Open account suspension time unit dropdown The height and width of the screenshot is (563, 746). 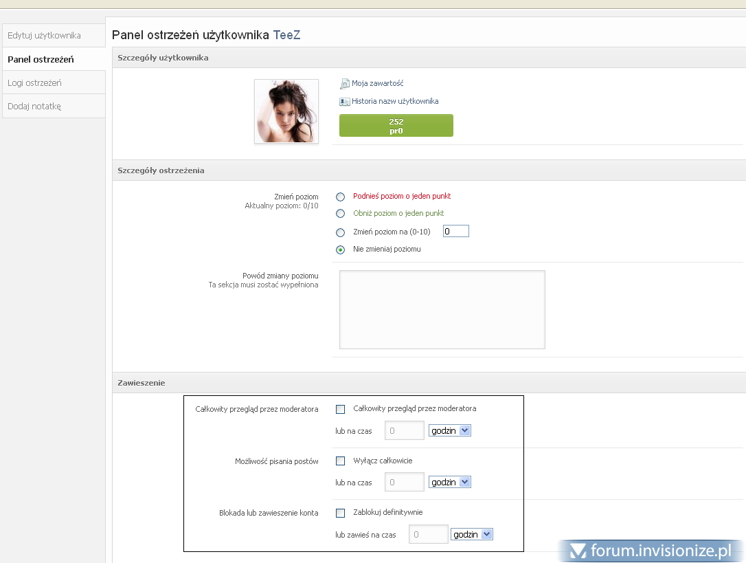pos(472,535)
